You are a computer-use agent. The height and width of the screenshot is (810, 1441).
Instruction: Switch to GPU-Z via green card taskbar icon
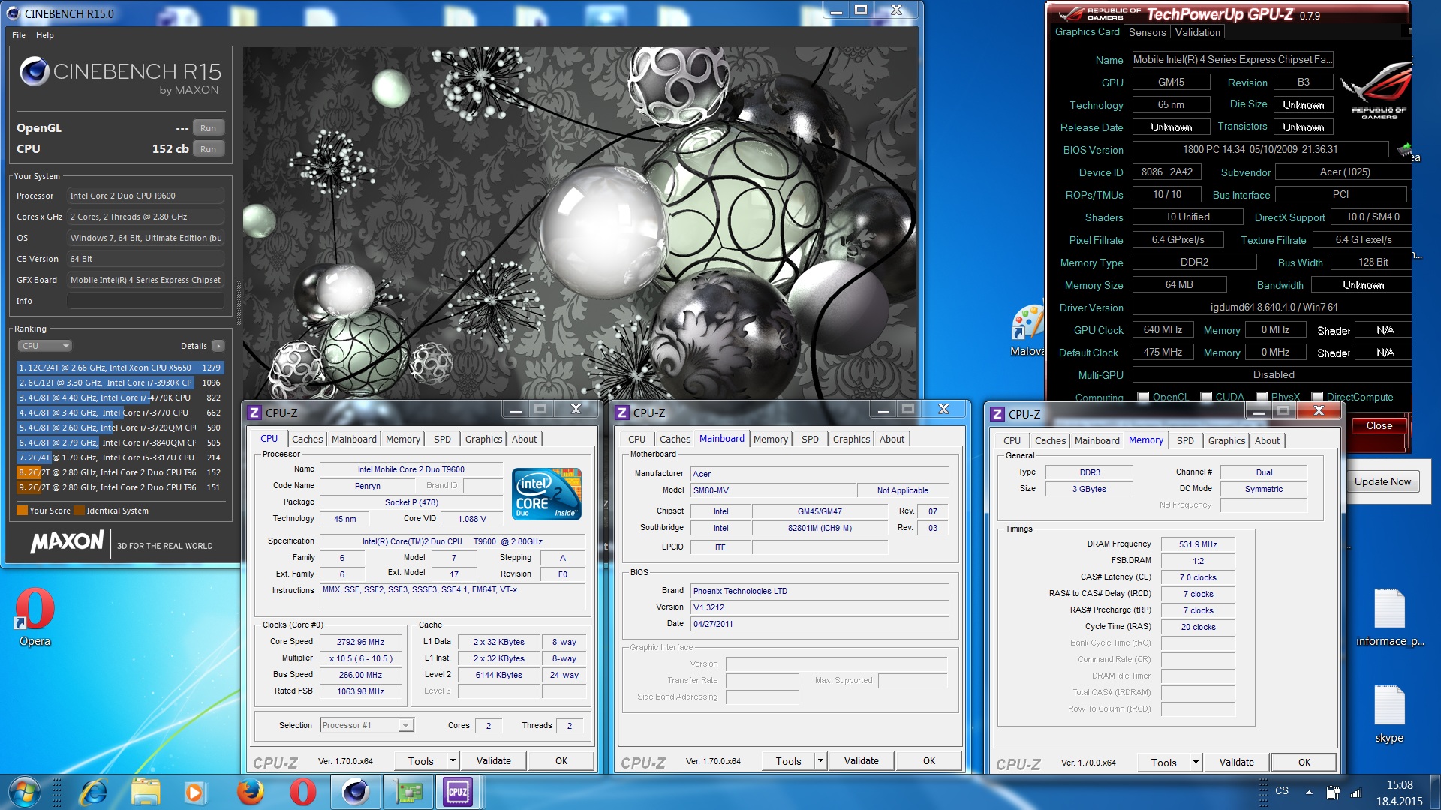(408, 792)
